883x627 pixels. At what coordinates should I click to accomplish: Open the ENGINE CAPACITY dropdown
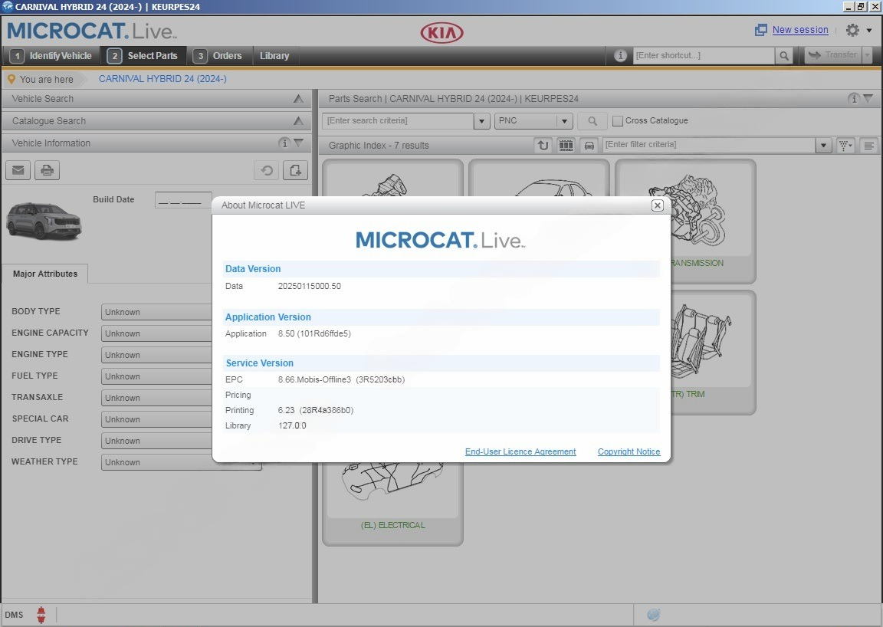pyautogui.click(x=156, y=333)
